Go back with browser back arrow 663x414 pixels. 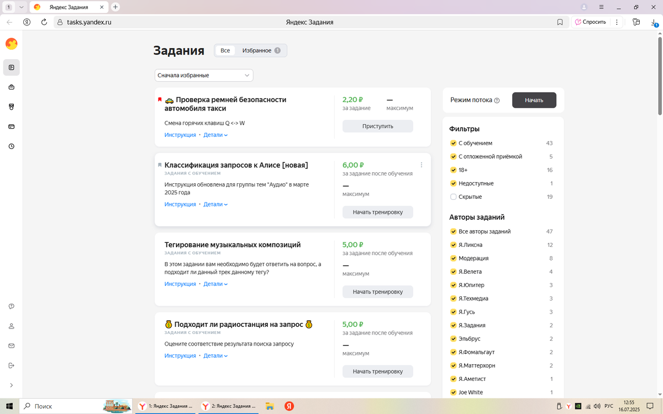point(9,22)
